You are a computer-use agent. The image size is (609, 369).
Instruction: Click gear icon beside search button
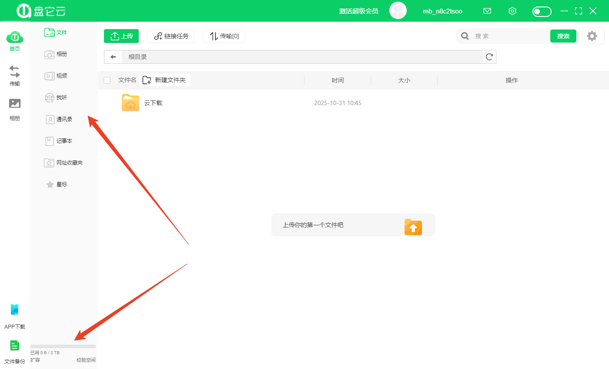click(x=592, y=36)
